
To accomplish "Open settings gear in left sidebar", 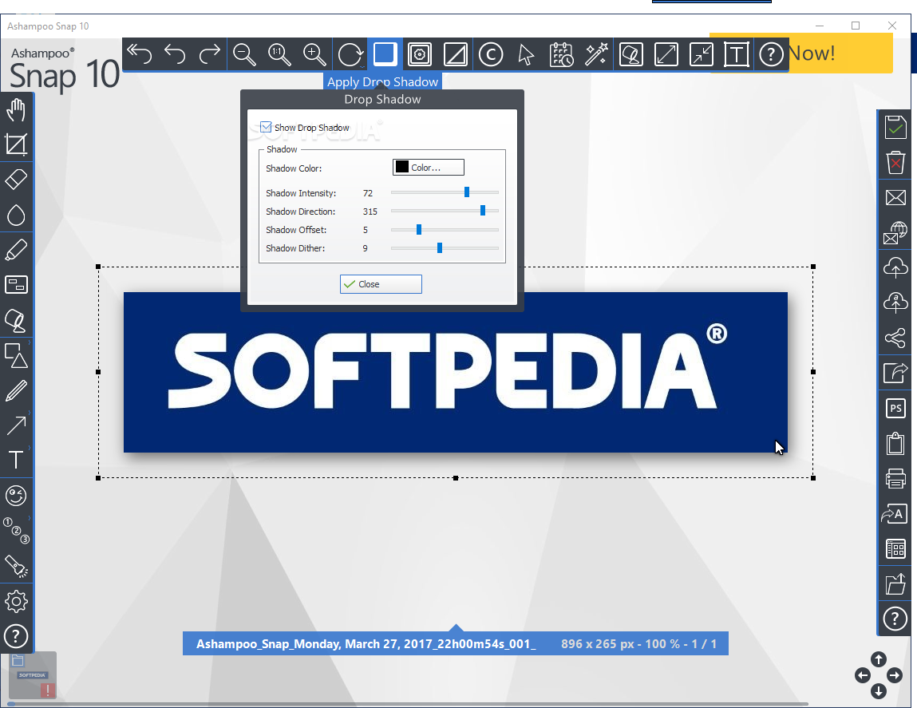I will point(17,602).
